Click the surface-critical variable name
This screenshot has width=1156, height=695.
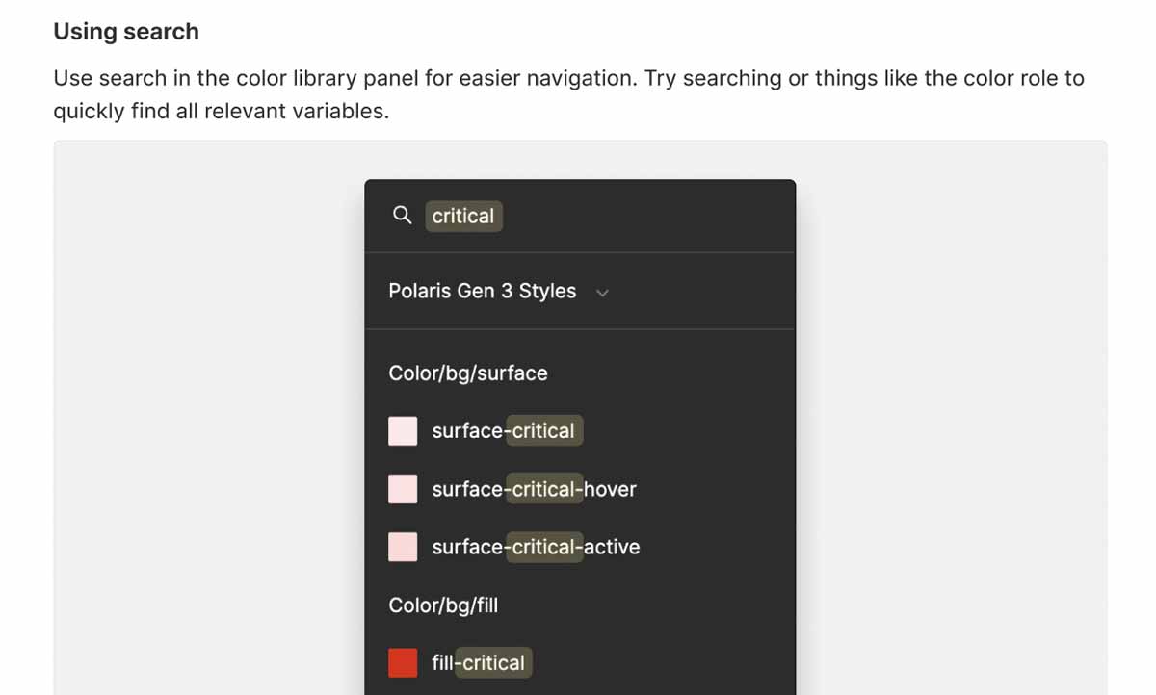503,431
